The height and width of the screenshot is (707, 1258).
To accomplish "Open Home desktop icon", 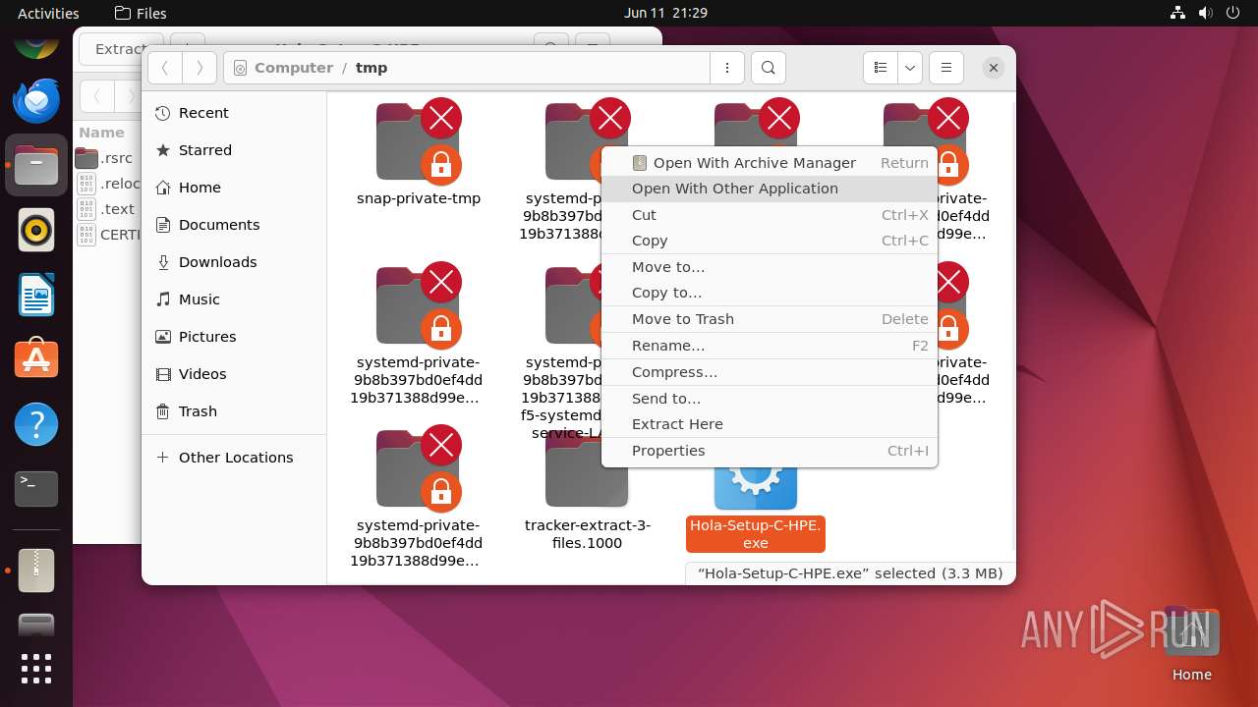I will (x=1192, y=645).
